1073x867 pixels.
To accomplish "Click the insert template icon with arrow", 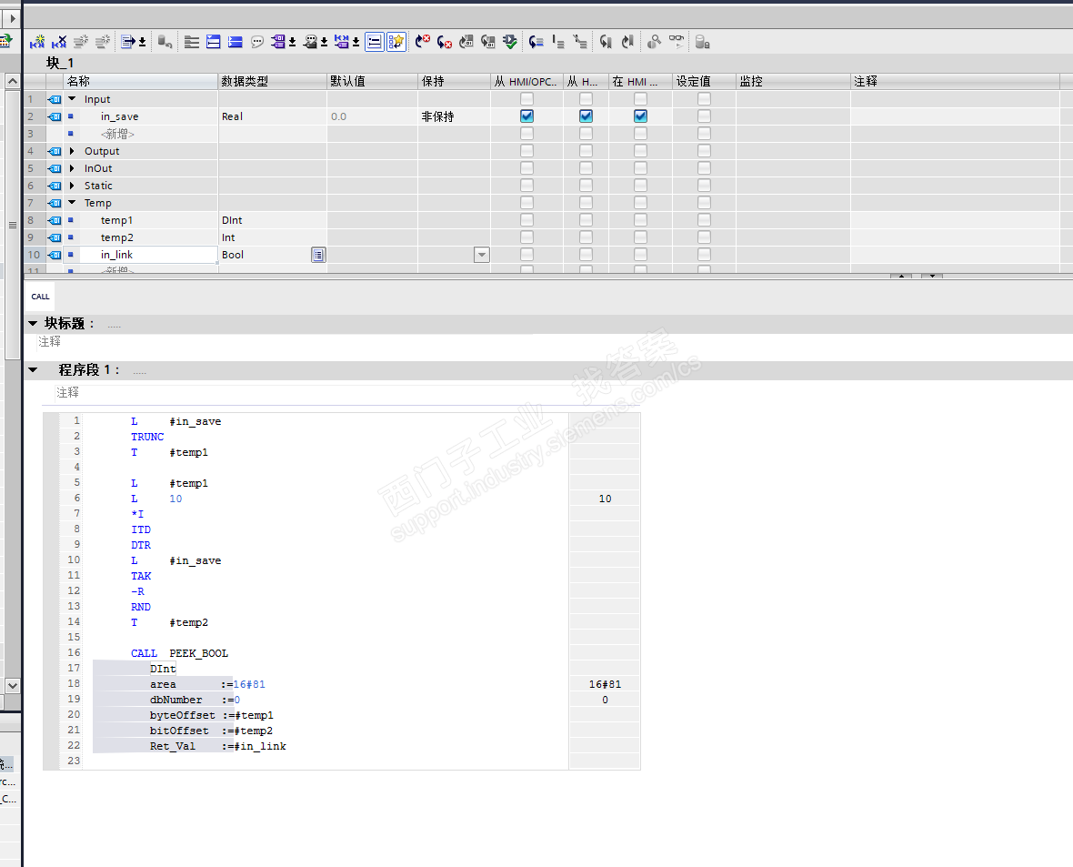I will pyautogui.click(x=128, y=43).
